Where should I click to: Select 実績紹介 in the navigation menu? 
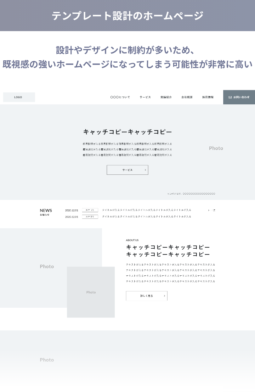point(166,97)
